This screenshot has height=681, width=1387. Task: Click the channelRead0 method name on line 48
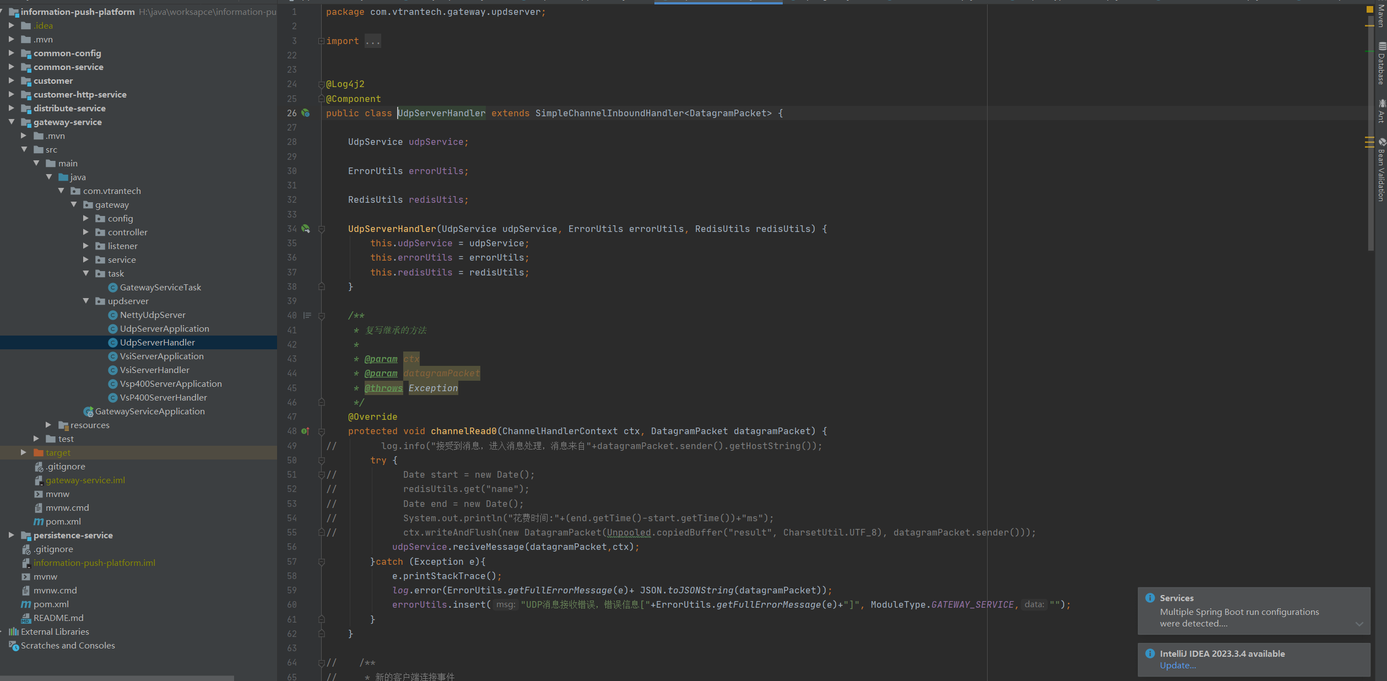[x=463, y=431]
